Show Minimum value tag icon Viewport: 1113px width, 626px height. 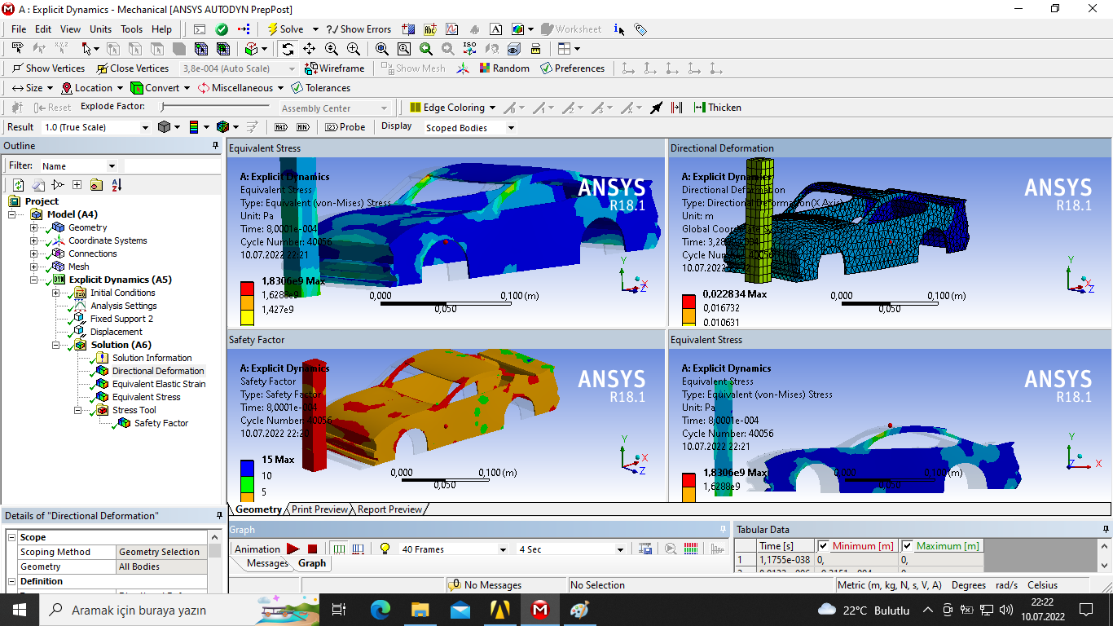[302, 127]
